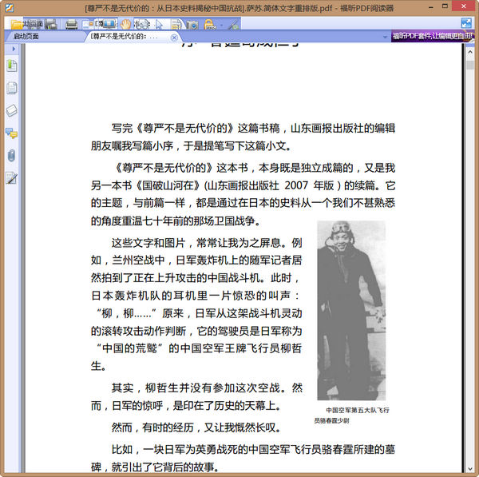479x477 pixels.
Task: Open the Comments panel in sidebar
Action: (12, 133)
